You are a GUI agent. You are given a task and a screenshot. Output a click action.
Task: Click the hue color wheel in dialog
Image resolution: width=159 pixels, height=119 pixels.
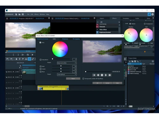[x=60, y=49]
